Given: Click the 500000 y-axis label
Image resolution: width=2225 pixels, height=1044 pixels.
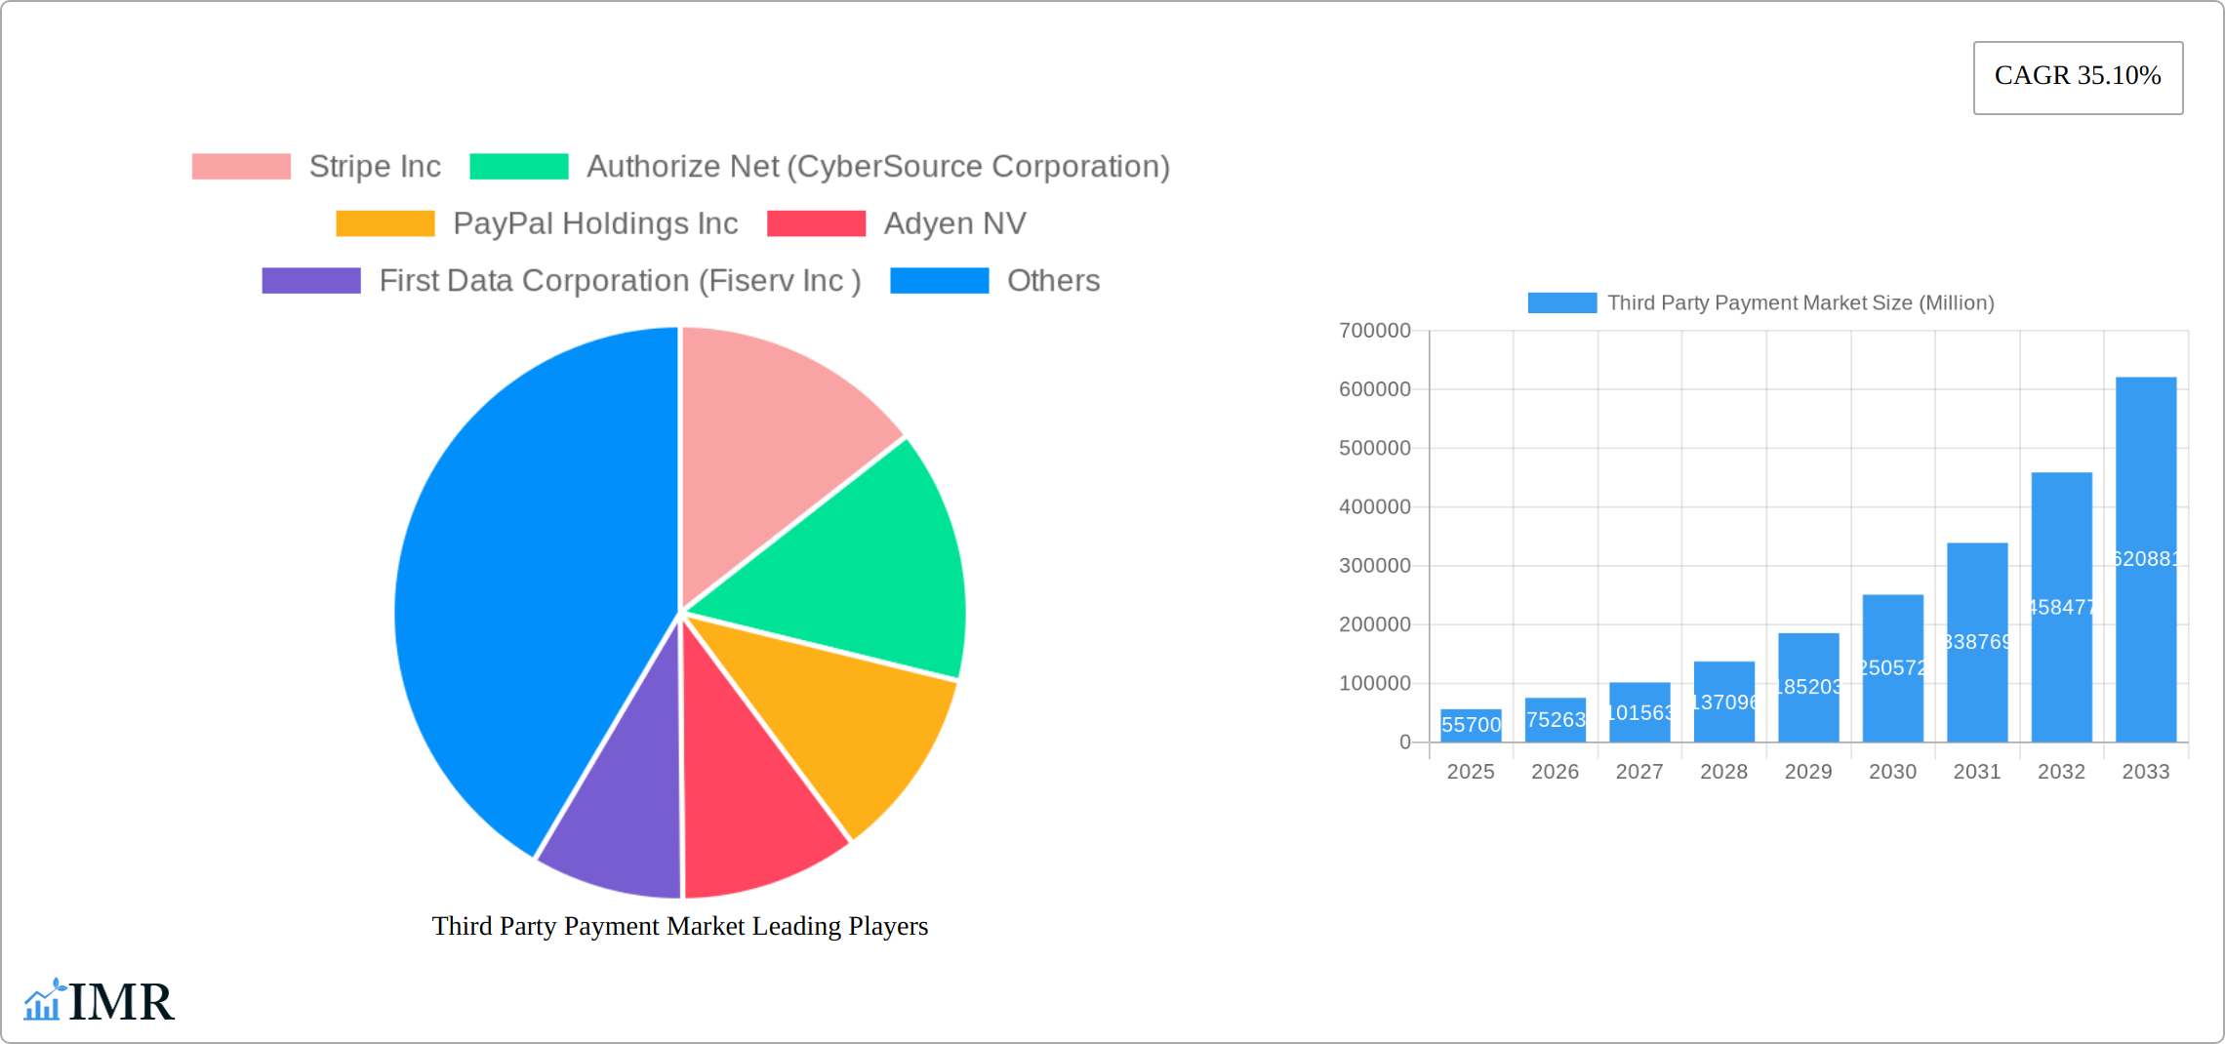Looking at the screenshot, I should point(1375,448).
